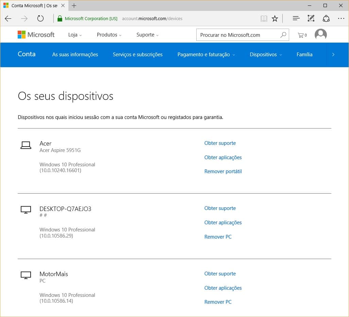
Task: Click the Microsoft logo
Action: [x=36, y=34]
